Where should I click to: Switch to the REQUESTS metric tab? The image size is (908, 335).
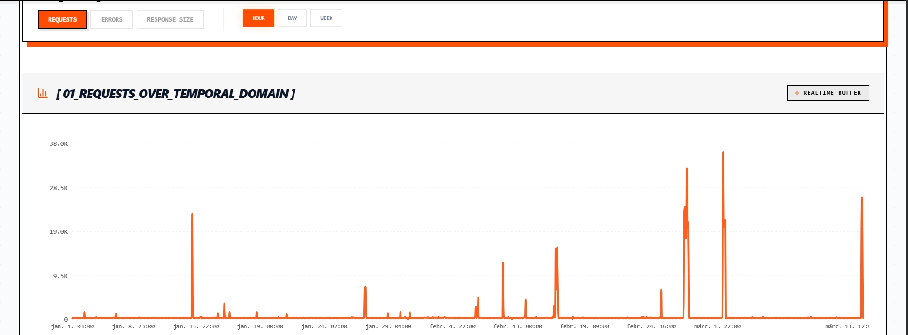pyautogui.click(x=62, y=19)
